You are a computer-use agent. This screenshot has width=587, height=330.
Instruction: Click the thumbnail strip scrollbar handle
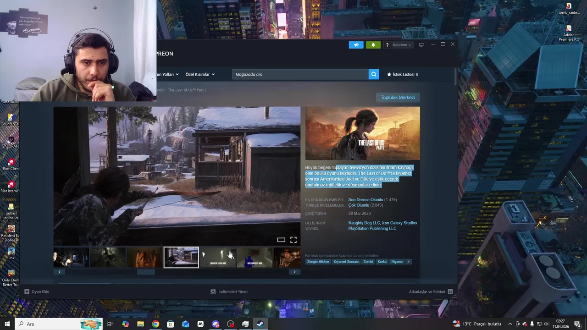tap(146, 272)
